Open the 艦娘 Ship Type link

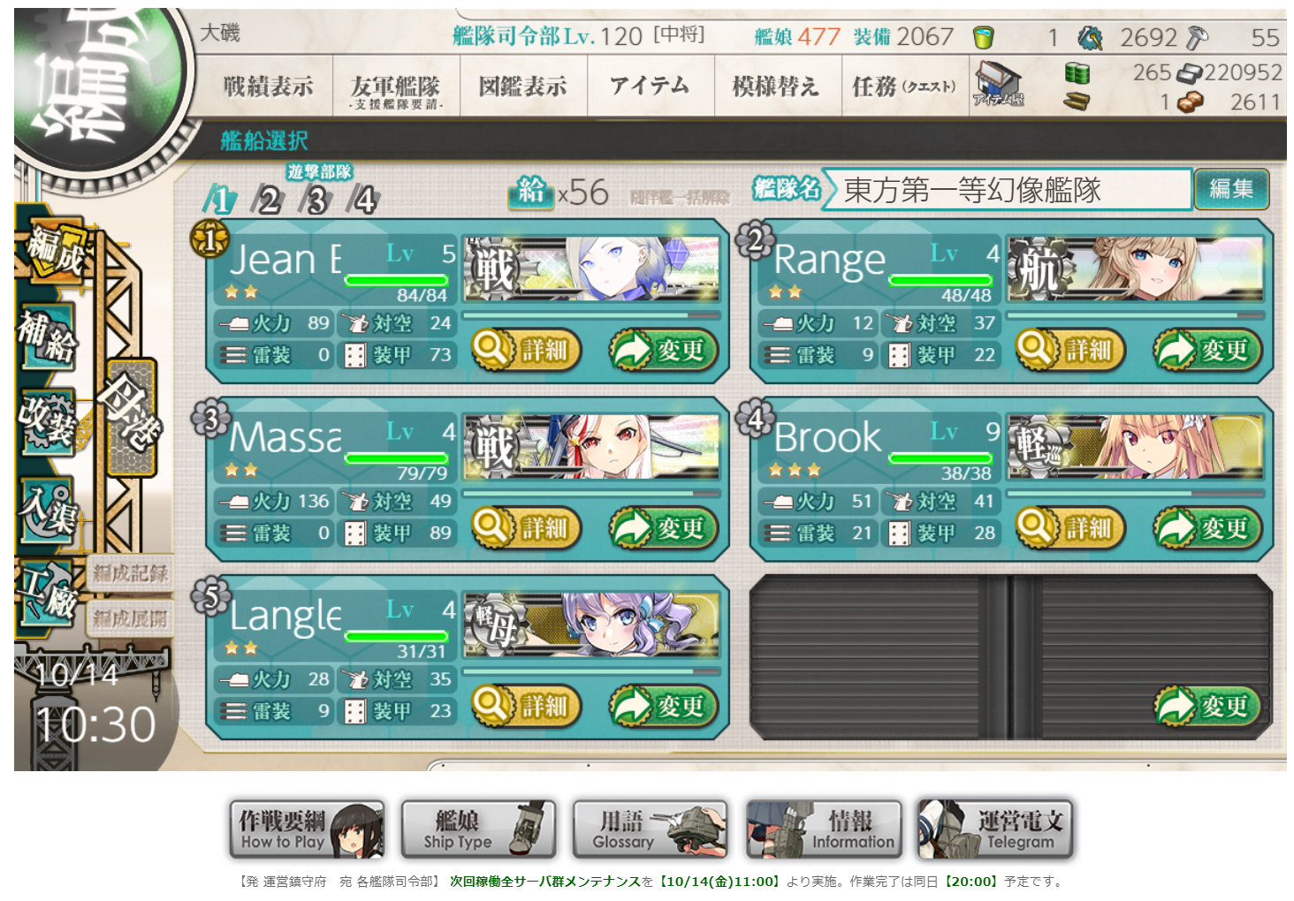[x=478, y=829]
